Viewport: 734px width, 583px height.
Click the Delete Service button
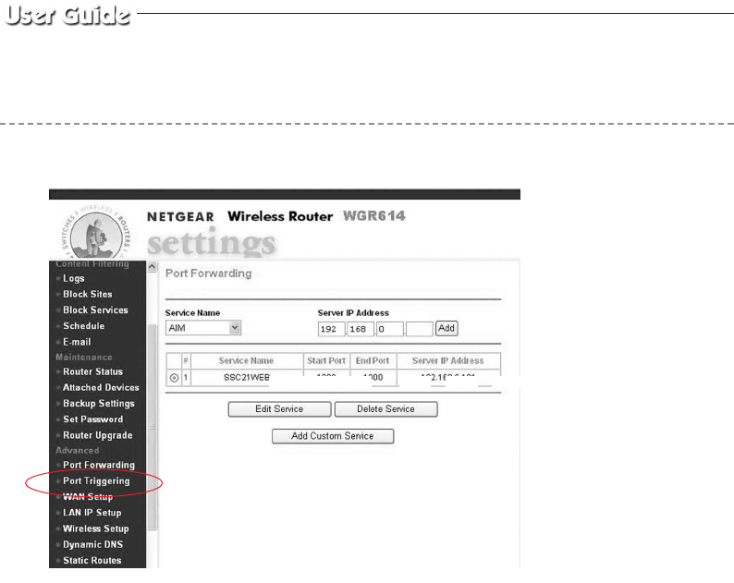click(x=385, y=409)
